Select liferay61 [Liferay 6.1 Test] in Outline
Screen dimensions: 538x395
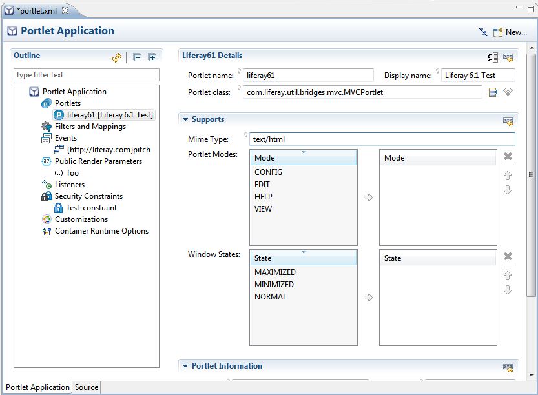point(110,115)
